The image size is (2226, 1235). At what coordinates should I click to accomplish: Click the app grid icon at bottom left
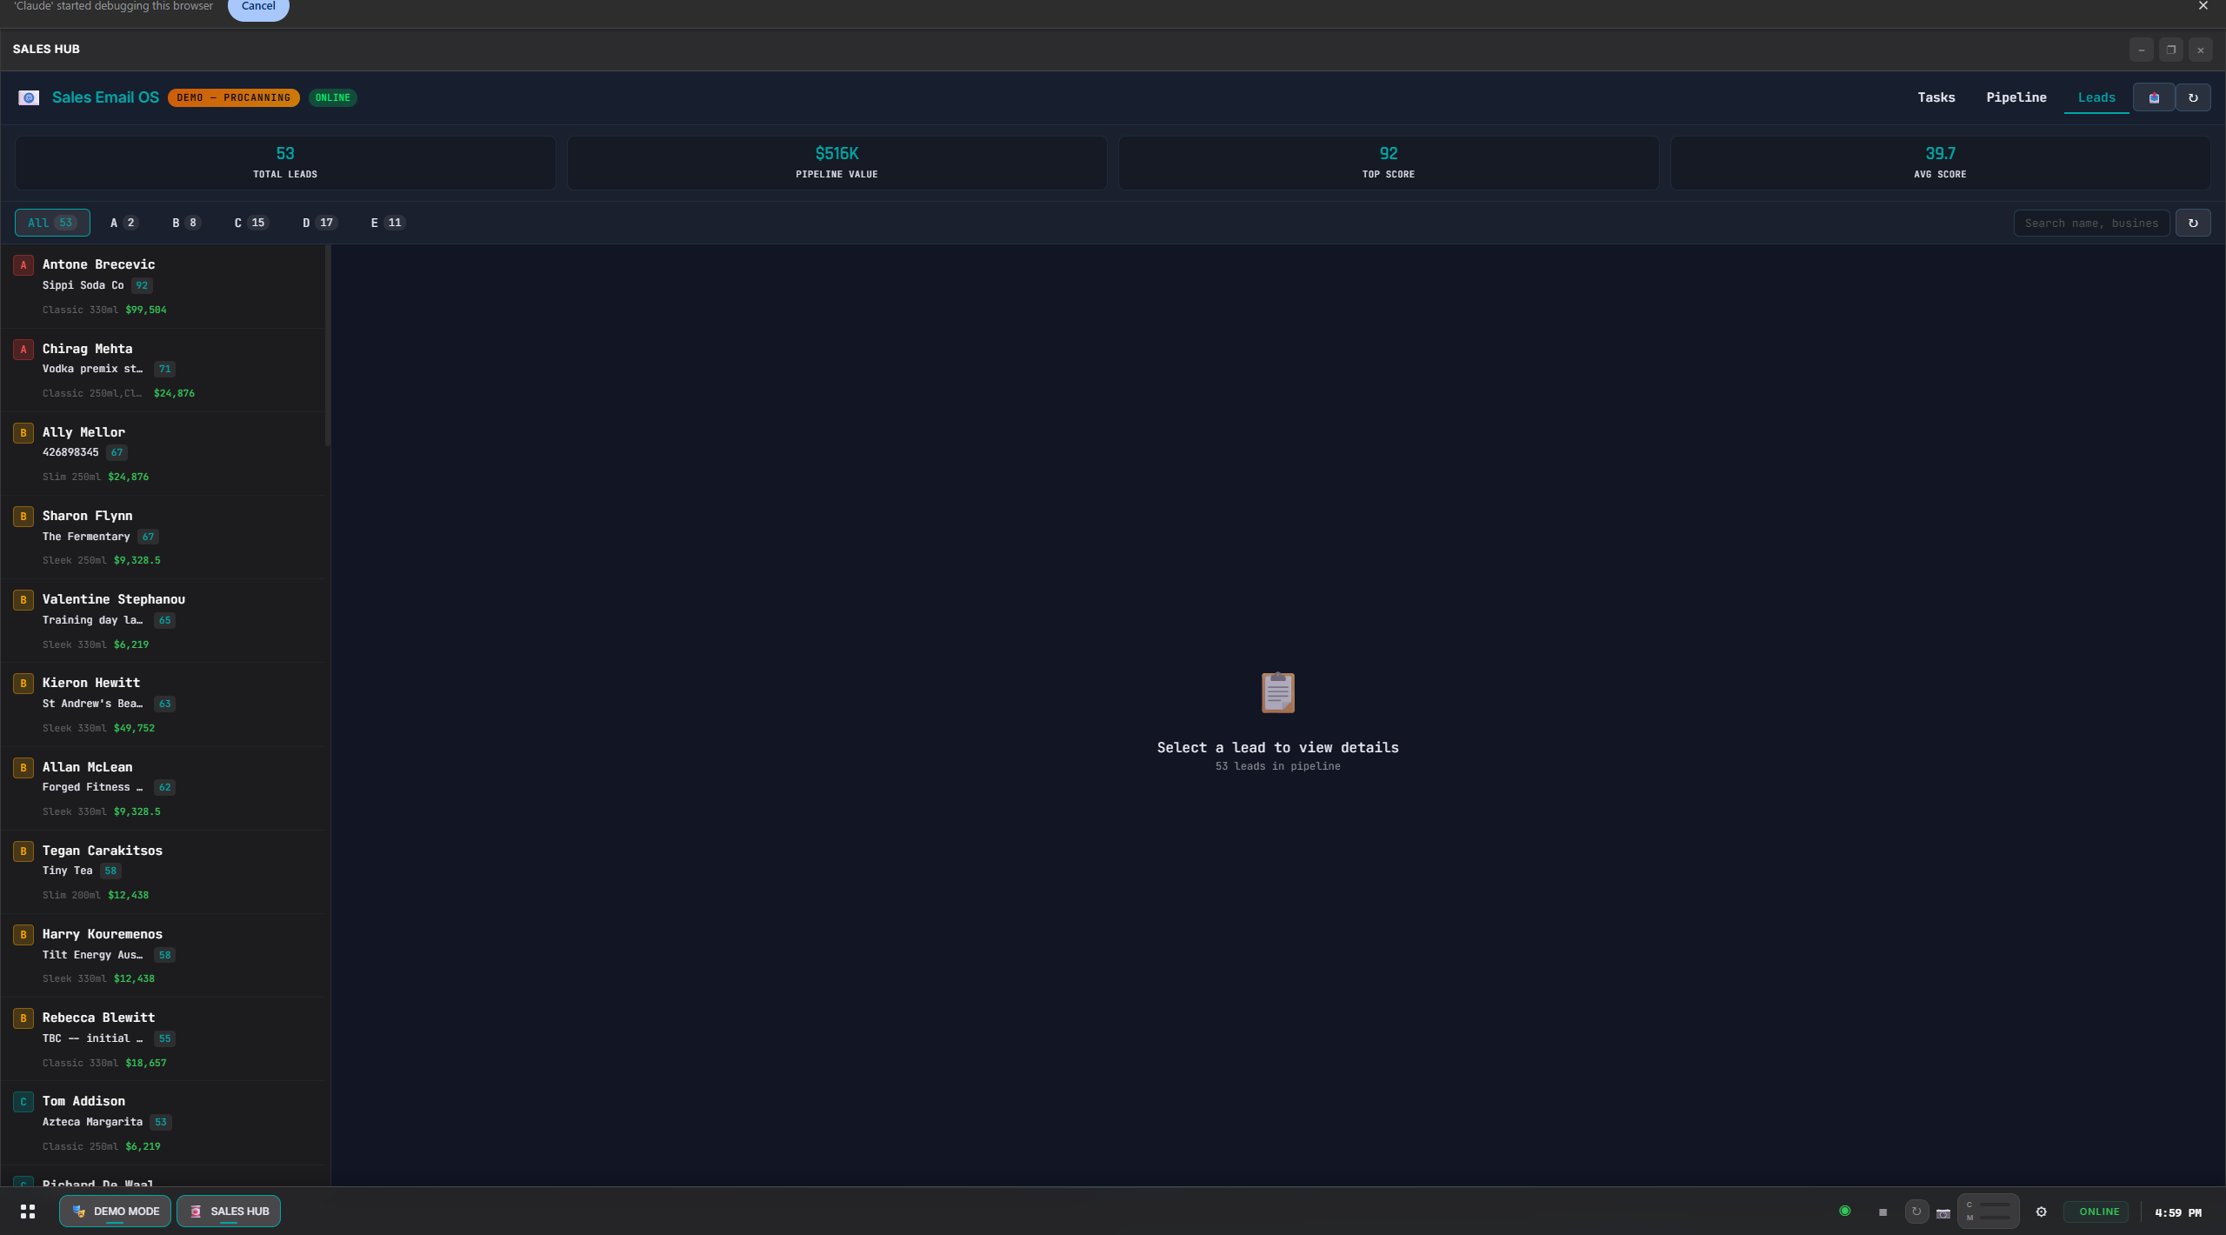click(28, 1211)
